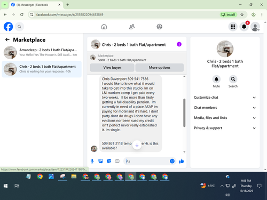View site information icon in address bar
Viewport: 267px width, 200px height.
(32, 14)
